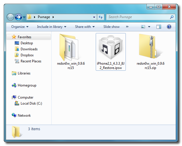Select Local Disk (C:) in the sidebar
The image size is (182, 146).
pos(31,103)
